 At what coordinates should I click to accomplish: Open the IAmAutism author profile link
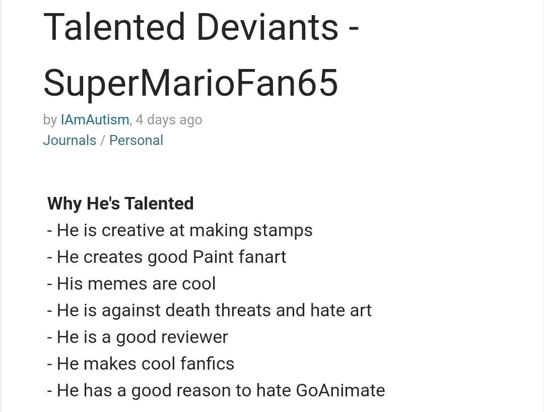pyautogui.click(x=95, y=120)
